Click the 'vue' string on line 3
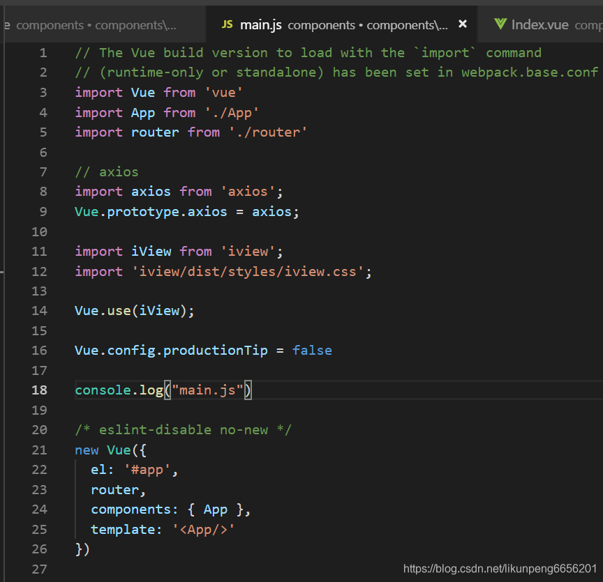Viewport: 603px width, 582px height. (x=223, y=93)
